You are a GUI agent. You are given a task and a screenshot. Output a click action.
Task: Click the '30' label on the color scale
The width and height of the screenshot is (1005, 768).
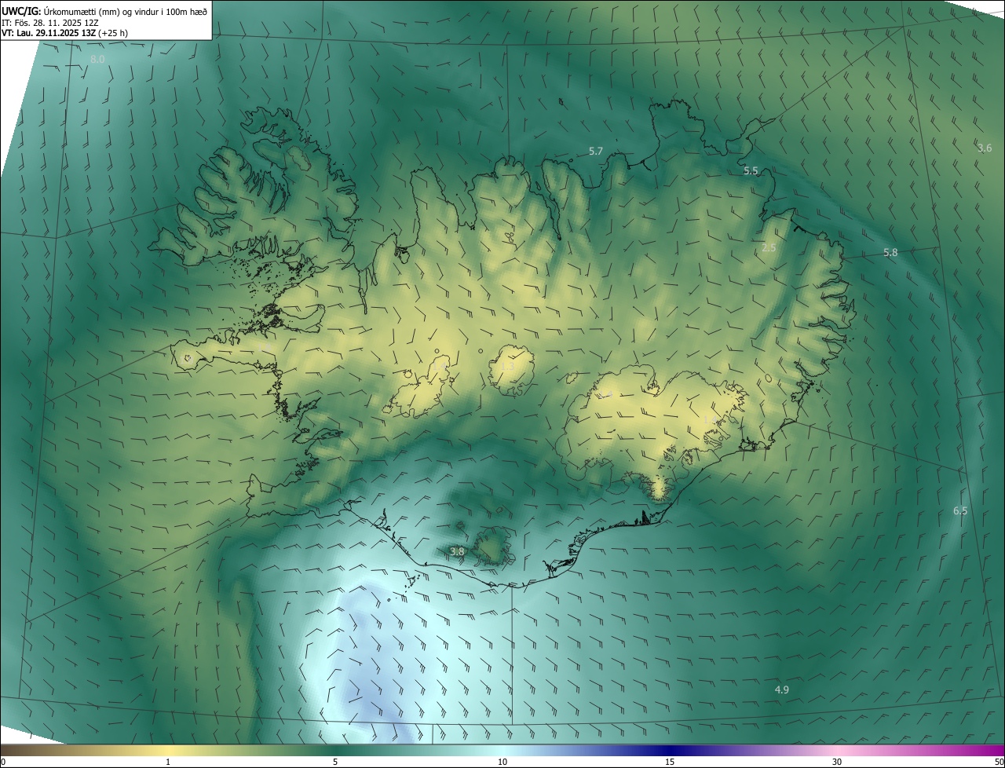click(x=837, y=762)
